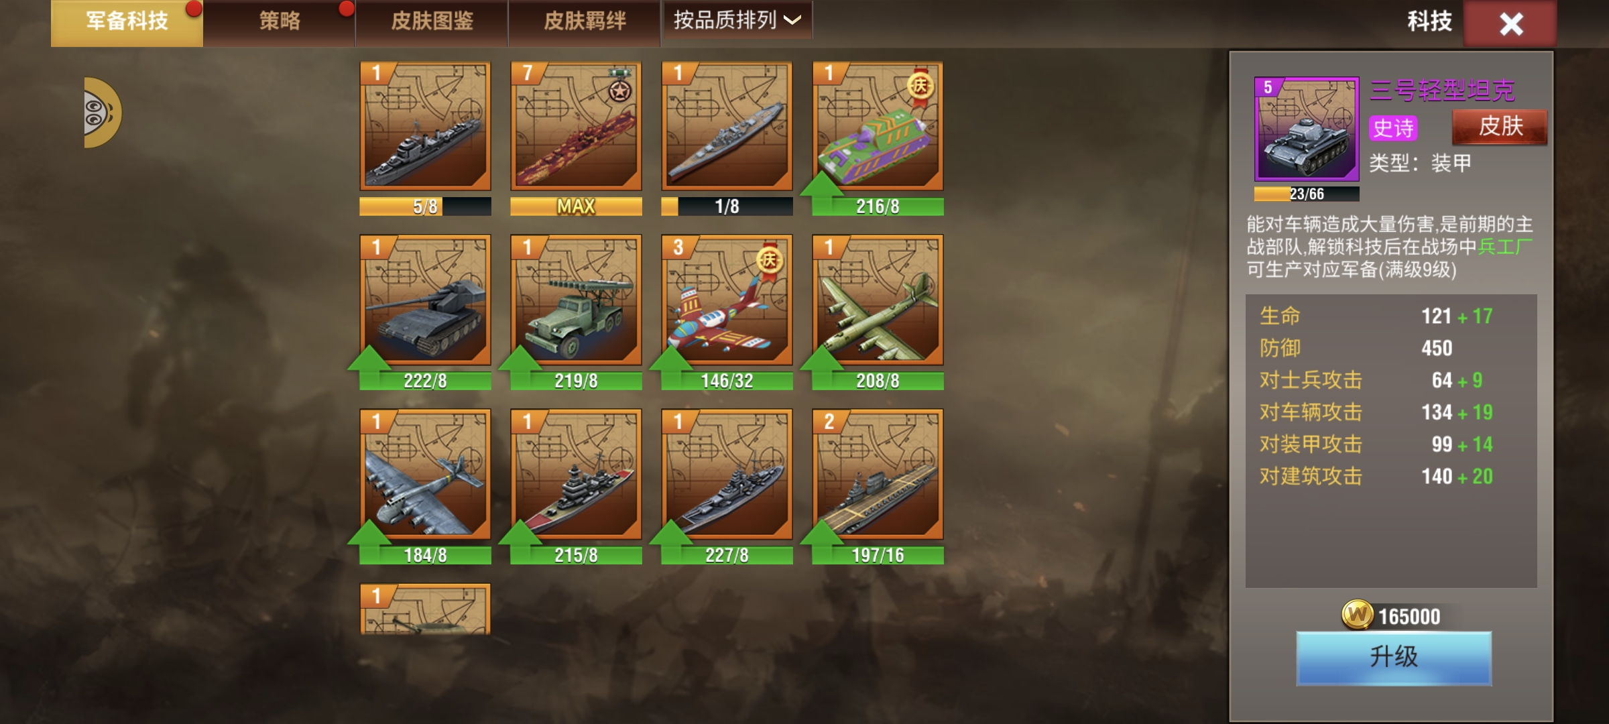This screenshot has width=1609, height=724.
Task: Select the aircraft carrier card 197/16
Action: 878,474
